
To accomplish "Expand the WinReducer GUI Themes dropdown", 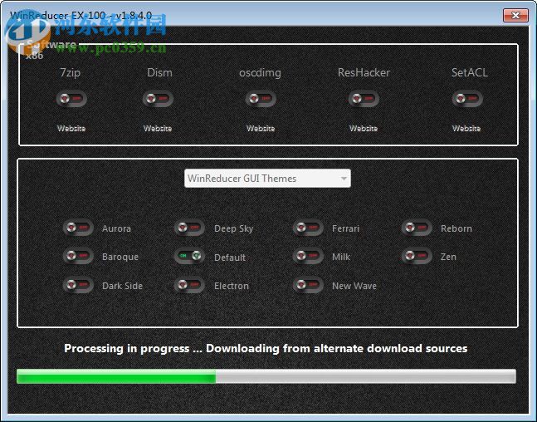I will point(267,179).
